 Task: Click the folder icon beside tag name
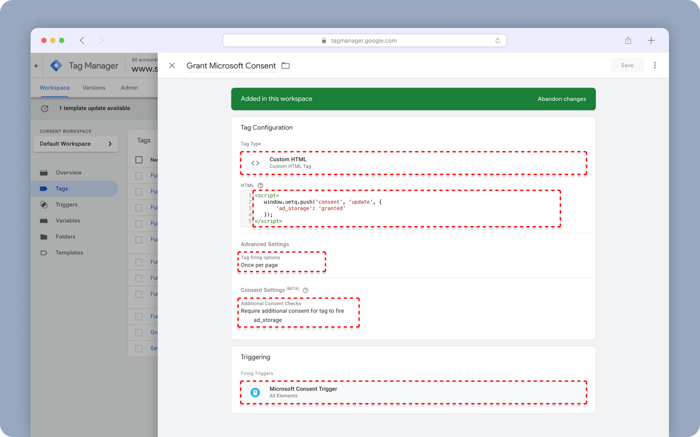pyautogui.click(x=286, y=65)
